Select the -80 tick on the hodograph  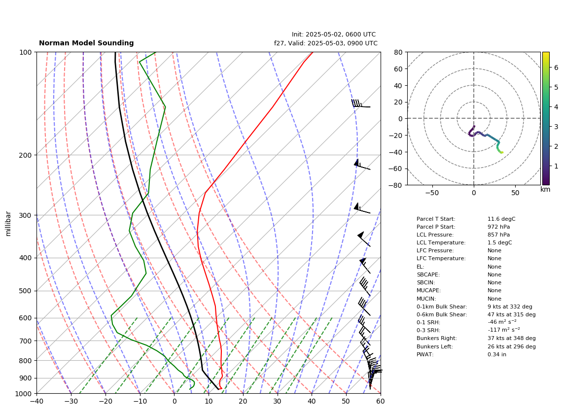(396, 185)
